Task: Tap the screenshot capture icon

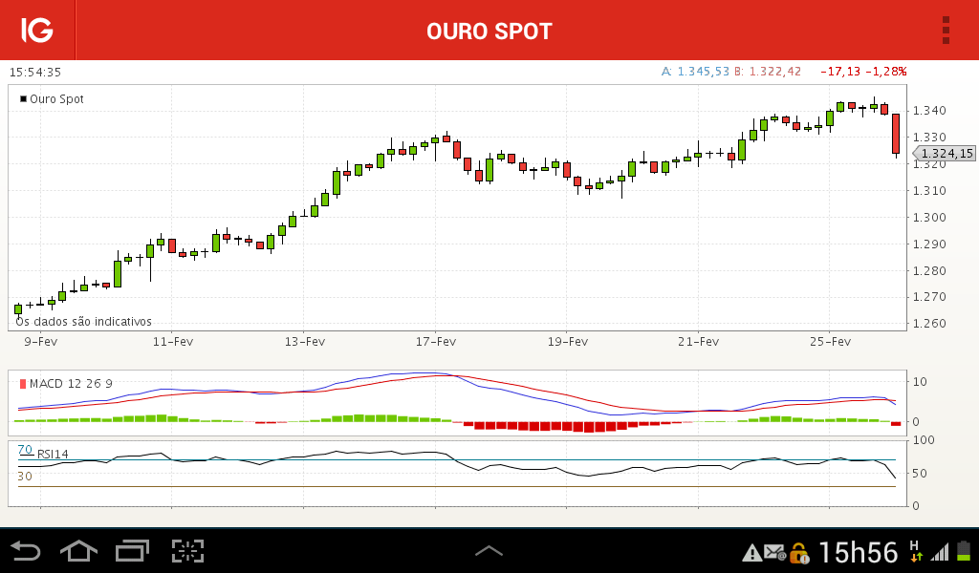Action: [x=188, y=550]
